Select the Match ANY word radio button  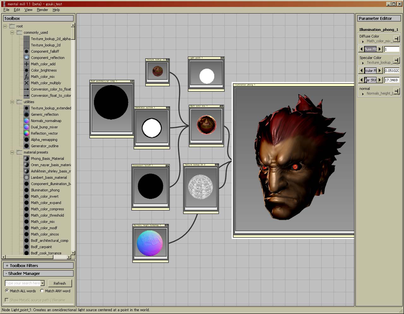point(42,291)
